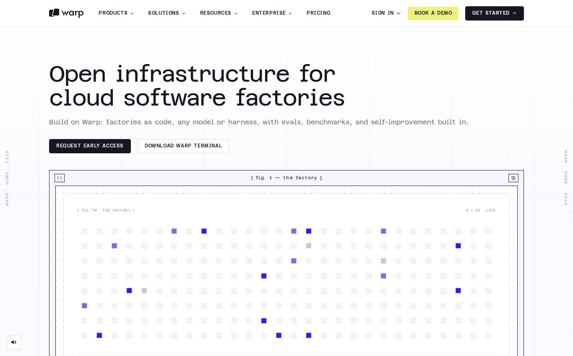This screenshot has width=573, height=356.
Task: Expand the Solutions menu
Action: 167,13
